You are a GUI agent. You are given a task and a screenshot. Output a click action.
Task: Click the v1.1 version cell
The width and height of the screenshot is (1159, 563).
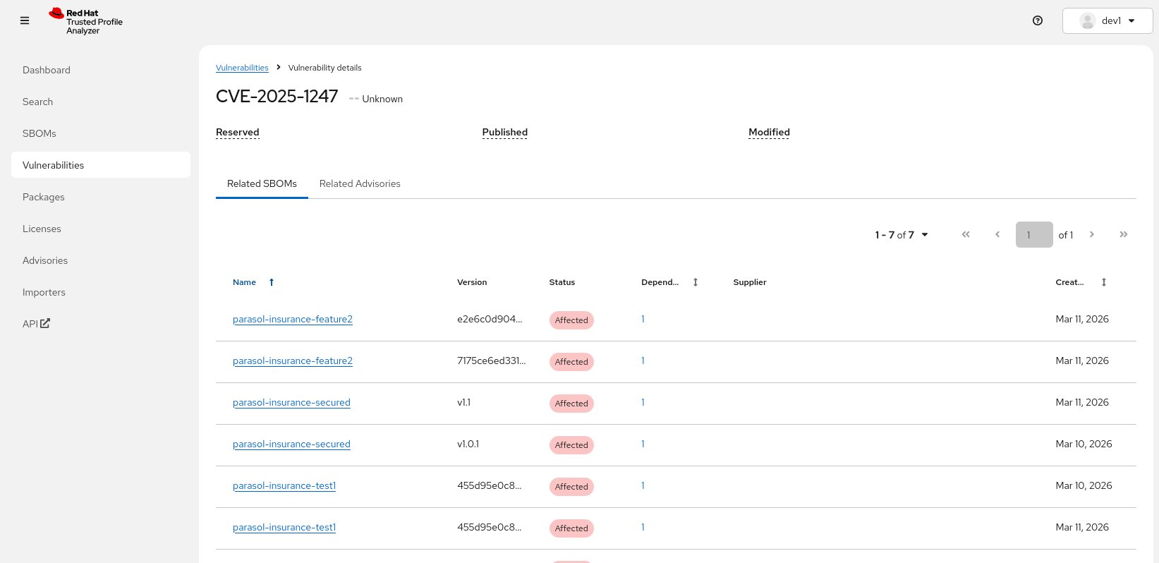463,402
